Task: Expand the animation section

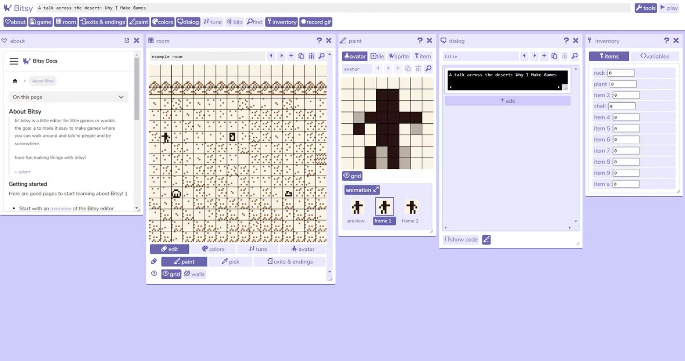Action: [362, 190]
